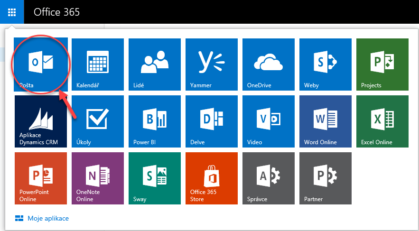Screen dimensions: 419x231
Task: Open the OneDrive tile
Action: [x=269, y=65]
